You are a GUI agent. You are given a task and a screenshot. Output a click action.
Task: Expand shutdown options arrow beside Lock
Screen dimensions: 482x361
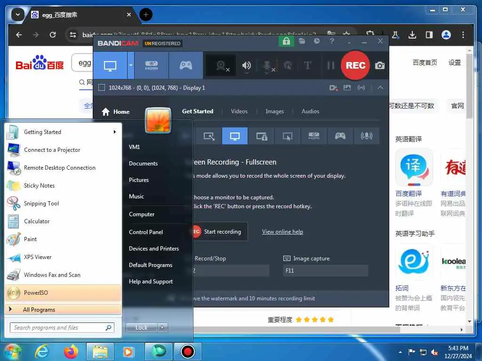[x=162, y=328]
